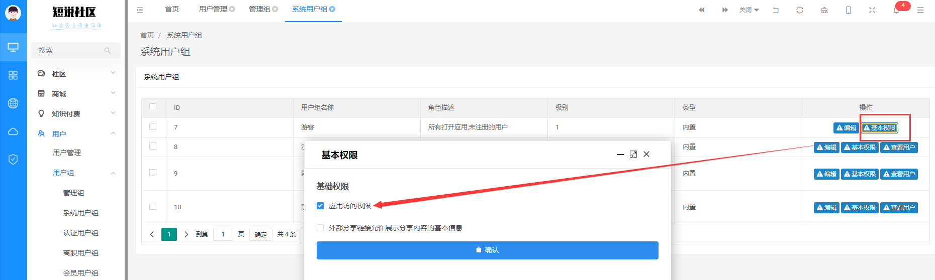Click 编辑 button for row ID 7
The height and width of the screenshot is (280, 935).
846,128
